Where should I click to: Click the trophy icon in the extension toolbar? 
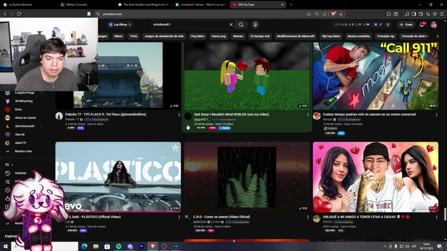(x=388, y=24)
